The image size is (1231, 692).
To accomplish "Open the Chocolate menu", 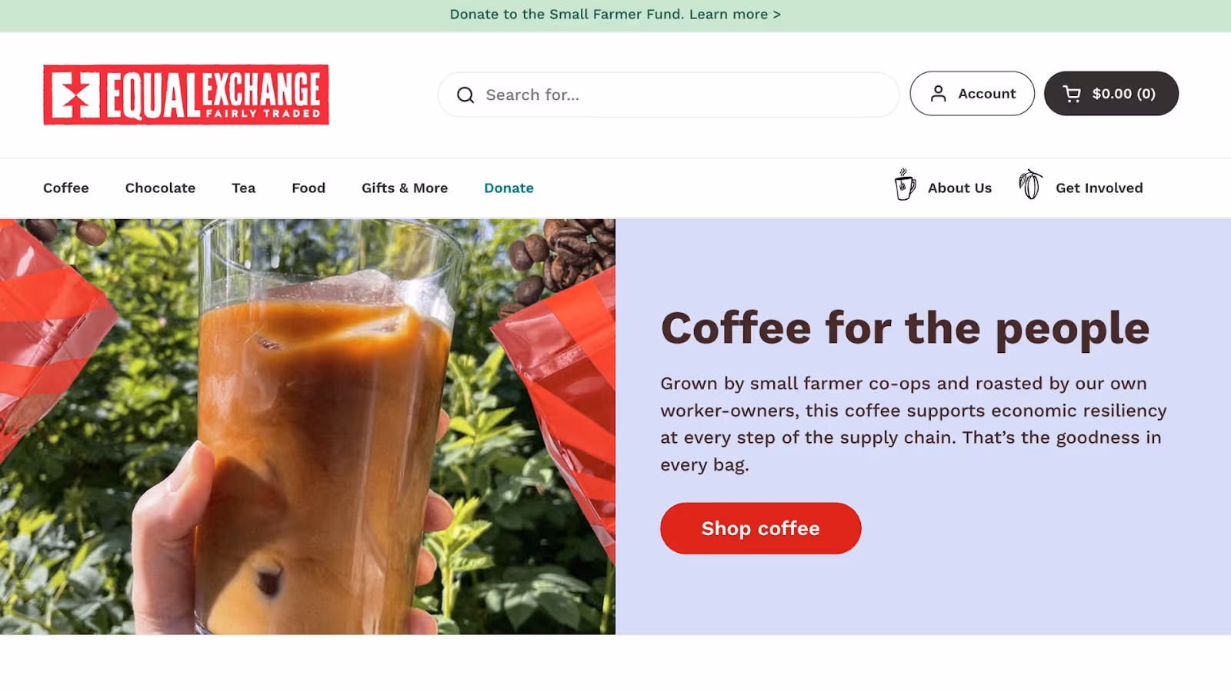I will [x=160, y=188].
